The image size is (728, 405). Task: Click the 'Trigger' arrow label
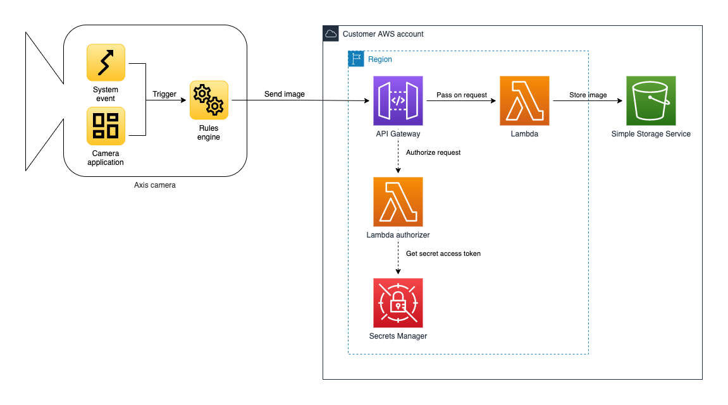tap(164, 94)
